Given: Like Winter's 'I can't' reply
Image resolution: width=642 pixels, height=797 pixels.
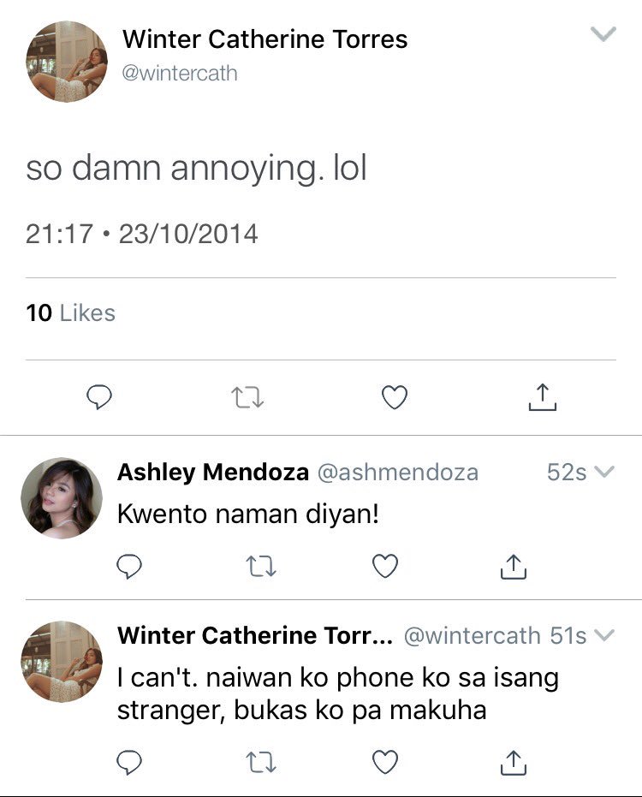Looking at the screenshot, I should click(385, 762).
